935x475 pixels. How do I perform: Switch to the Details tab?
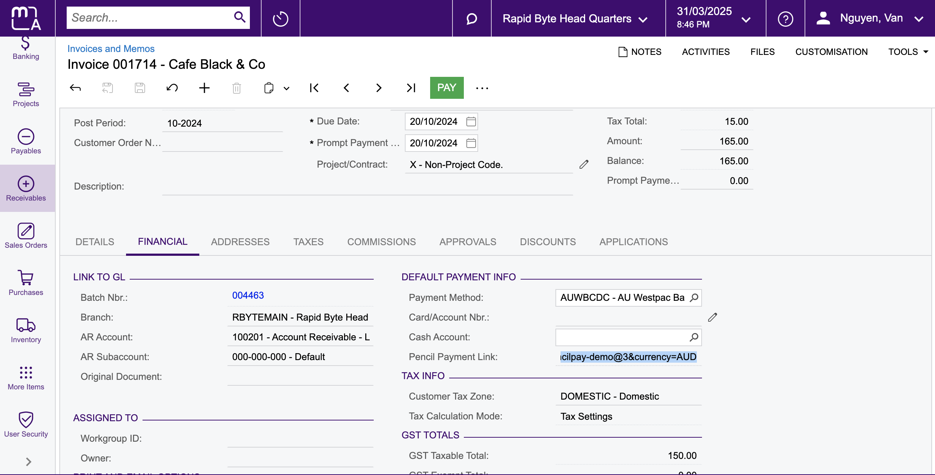(95, 242)
